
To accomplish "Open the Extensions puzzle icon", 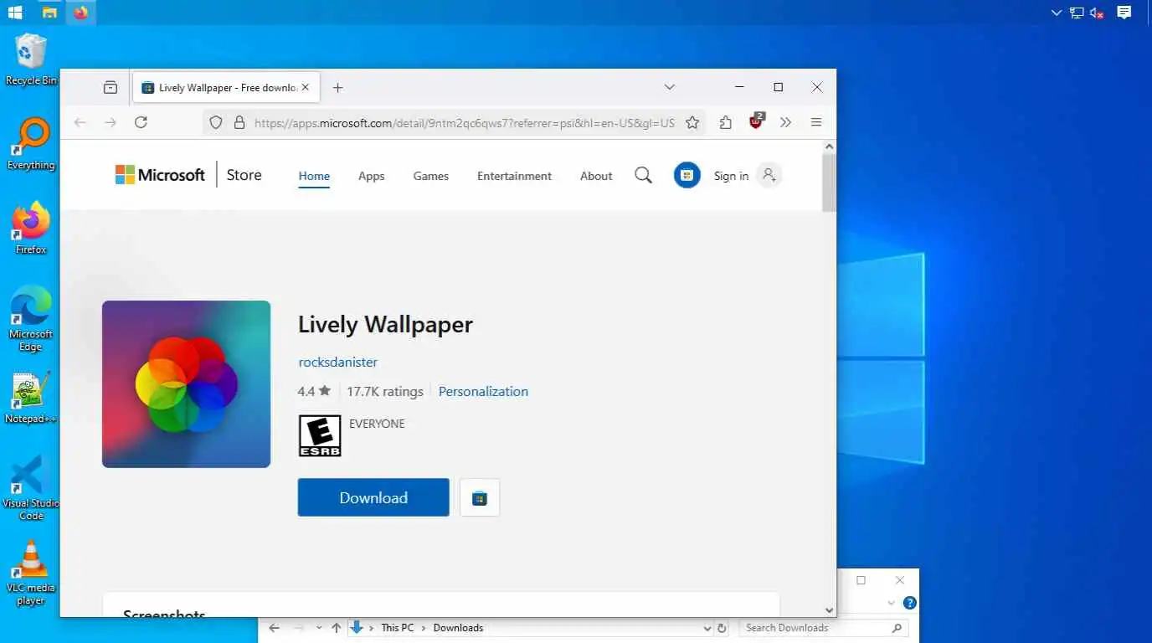I will click(725, 122).
